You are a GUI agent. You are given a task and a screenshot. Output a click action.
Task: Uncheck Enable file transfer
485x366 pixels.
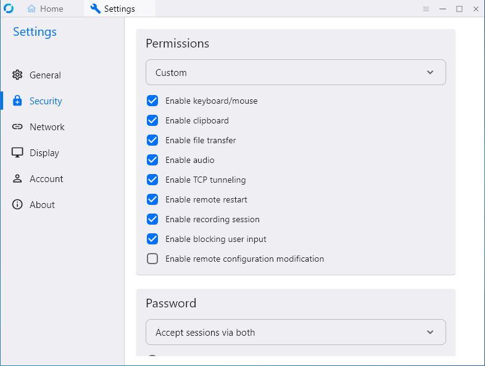pos(152,140)
